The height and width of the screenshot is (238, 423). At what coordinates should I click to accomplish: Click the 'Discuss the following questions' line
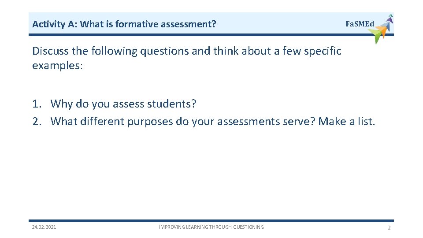186,51
